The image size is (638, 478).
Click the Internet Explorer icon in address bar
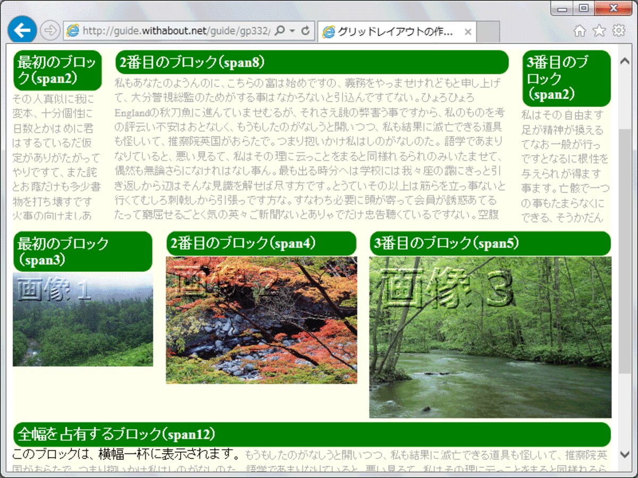click(x=72, y=31)
